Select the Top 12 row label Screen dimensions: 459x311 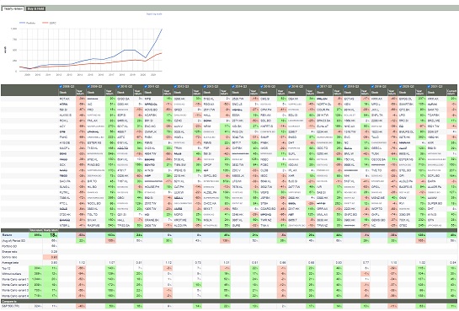click(6, 268)
